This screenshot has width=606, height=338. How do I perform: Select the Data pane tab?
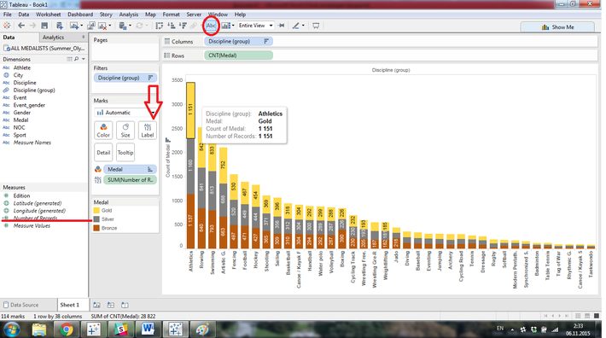[x=9, y=38]
